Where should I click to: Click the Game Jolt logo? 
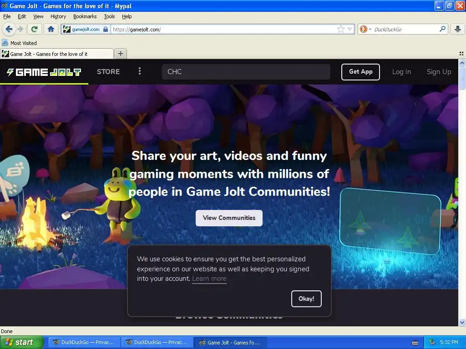[44, 72]
